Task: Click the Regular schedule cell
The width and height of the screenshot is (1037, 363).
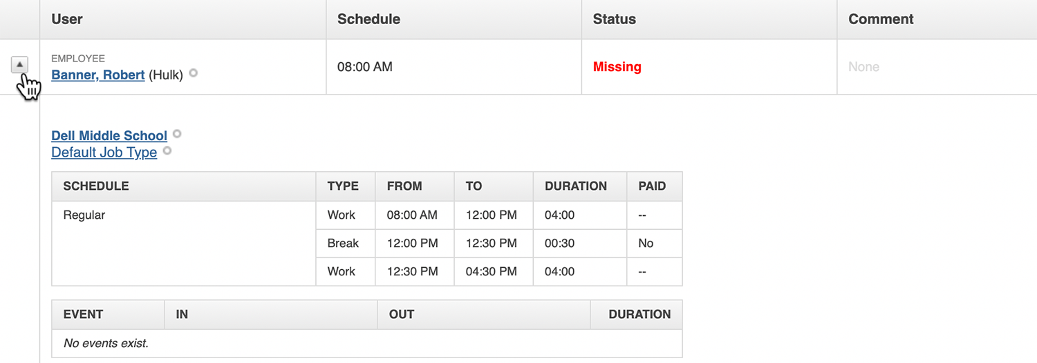Action: tap(84, 215)
